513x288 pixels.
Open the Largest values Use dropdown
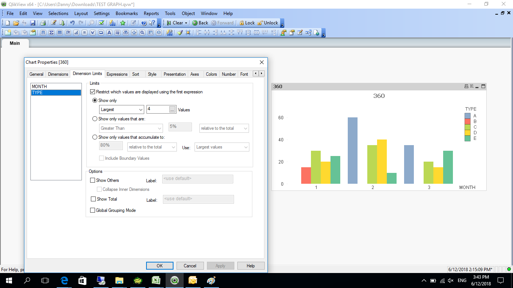pyautogui.click(x=222, y=147)
